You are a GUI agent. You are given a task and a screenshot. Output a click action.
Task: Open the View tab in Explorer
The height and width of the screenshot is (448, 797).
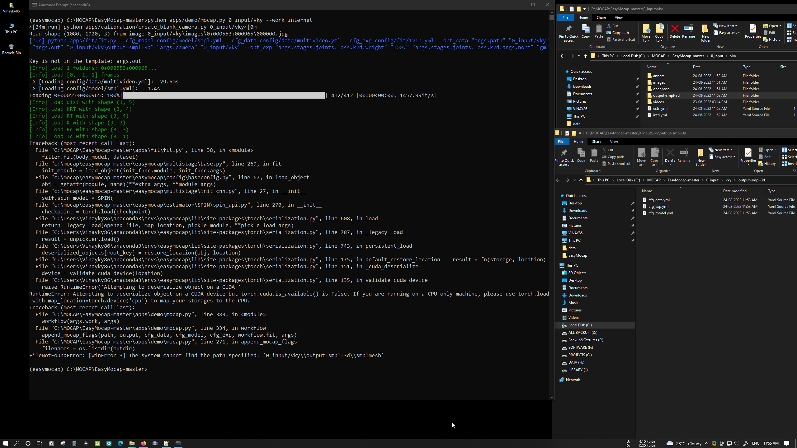(619, 17)
